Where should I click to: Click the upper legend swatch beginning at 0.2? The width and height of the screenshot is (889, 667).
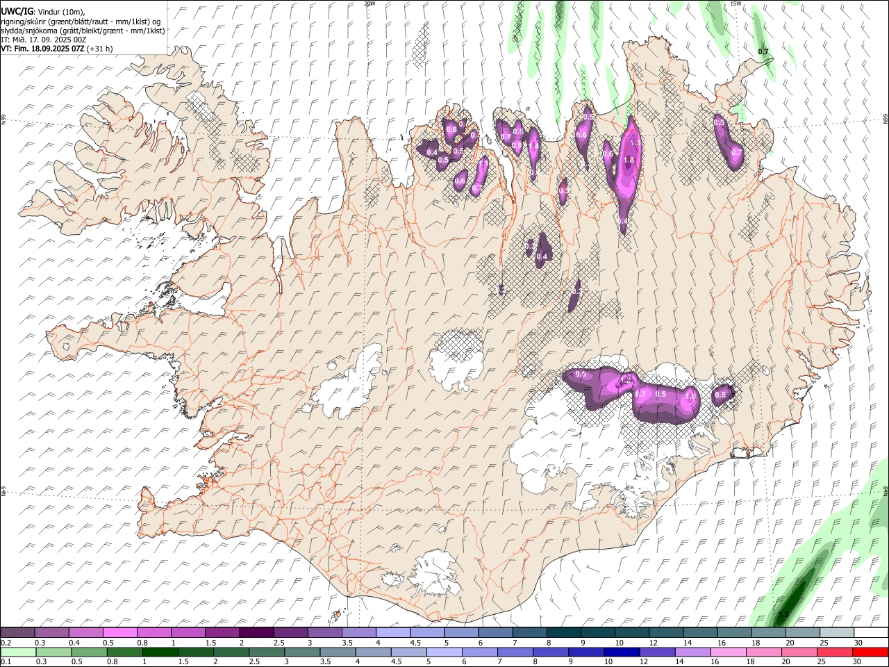18,633
